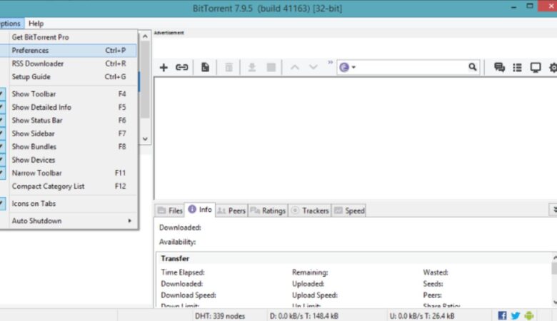Open the search engine dropdown arrow
Image resolution: width=557 pixels, height=321 pixels.
click(353, 68)
